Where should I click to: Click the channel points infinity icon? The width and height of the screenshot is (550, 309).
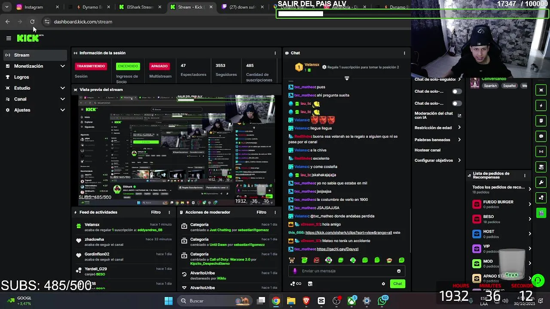(x=296, y=284)
